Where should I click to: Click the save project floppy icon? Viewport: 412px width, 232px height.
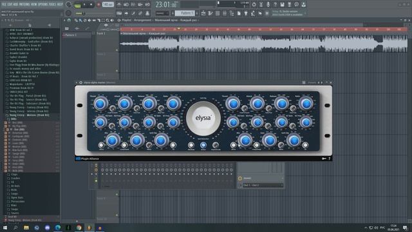[282, 5]
